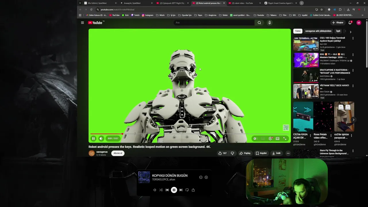Pause the YouTube video

(x=93, y=139)
